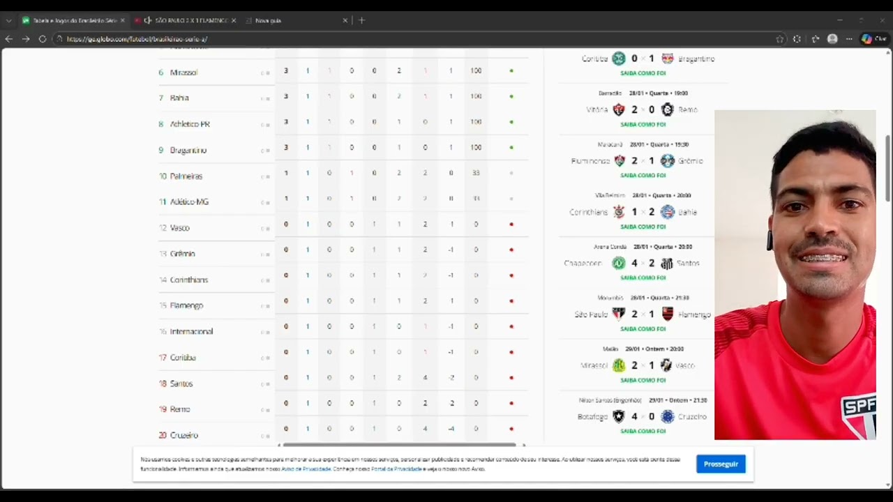Image resolution: width=893 pixels, height=502 pixels.
Task: Click the standings table horizontal scrollbar
Action: (x=399, y=445)
